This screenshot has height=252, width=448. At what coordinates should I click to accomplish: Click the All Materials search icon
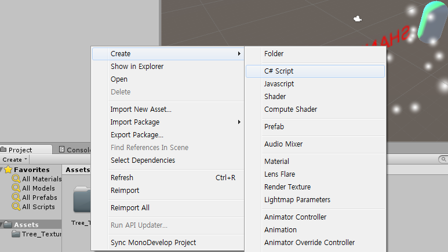16,179
